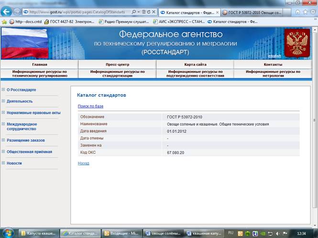318x238 pixels.
Task: Click the volume speaker tray icon
Action: click(278, 234)
